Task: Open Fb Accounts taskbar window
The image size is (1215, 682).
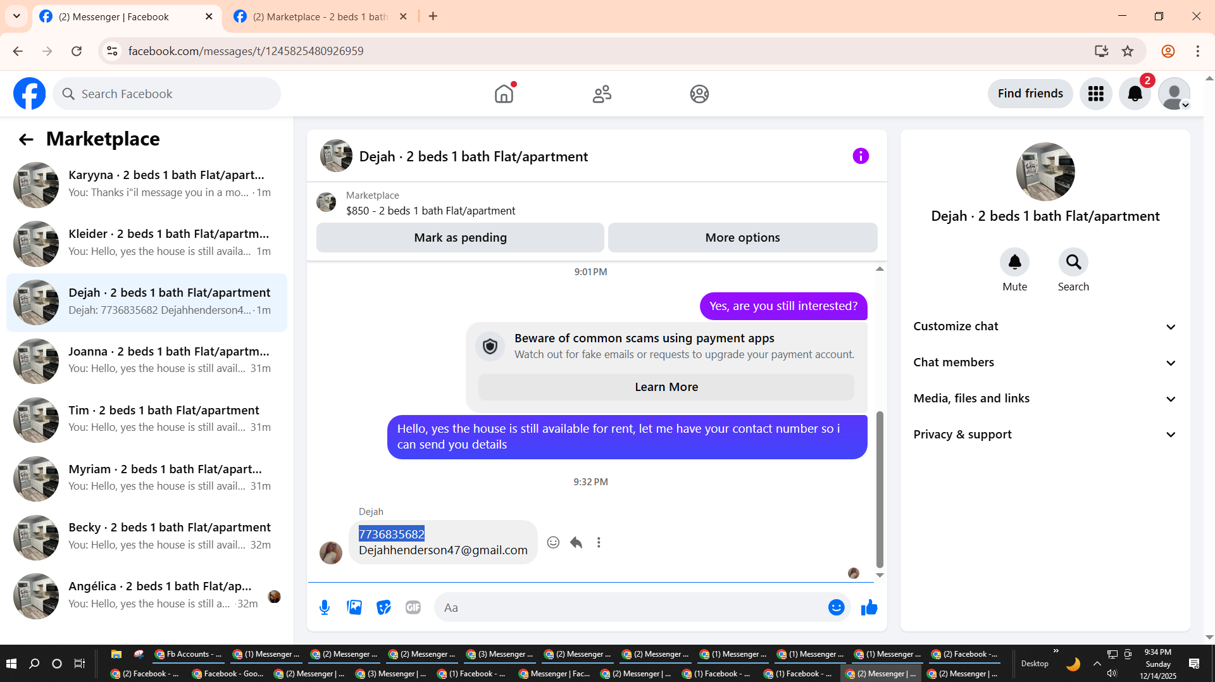Action: [x=188, y=654]
